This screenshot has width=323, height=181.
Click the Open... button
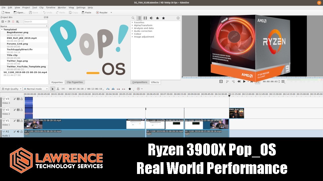(x=19, y=13)
